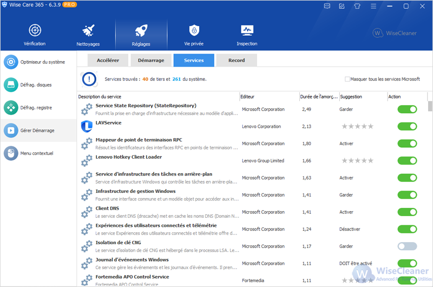This screenshot has width=433, height=287.
Task: Sort by Description du service column
Action: pos(158,97)
